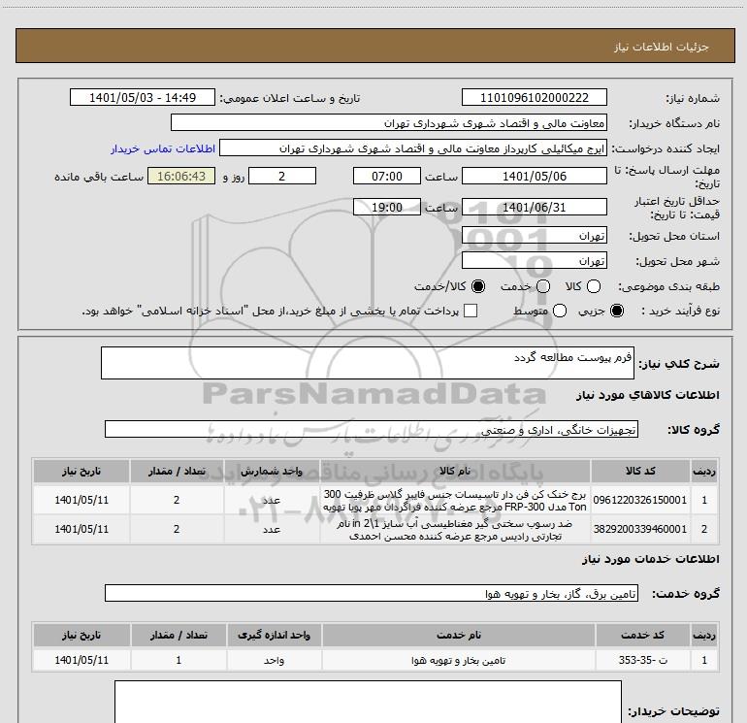Click the واحد اندازه گیری column header
747x723 pixels.
click(274, 635)
